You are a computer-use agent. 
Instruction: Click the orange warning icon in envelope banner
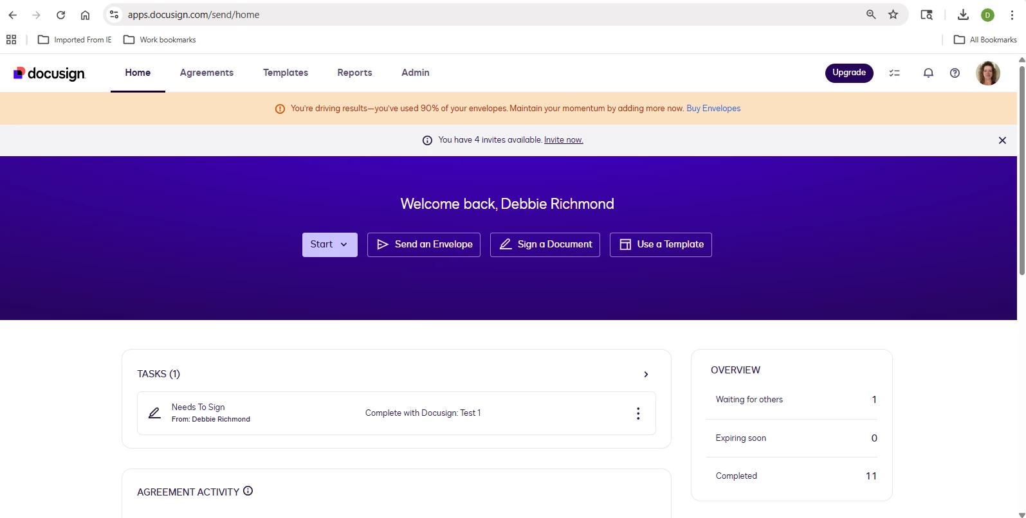280,109
